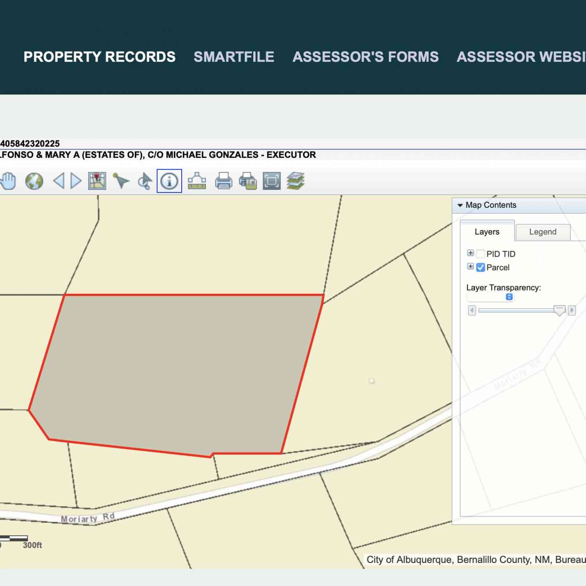Activate the Identify info tool
Image resolution: width=586 pixels, height=586 pixels.
pos(169,181)
